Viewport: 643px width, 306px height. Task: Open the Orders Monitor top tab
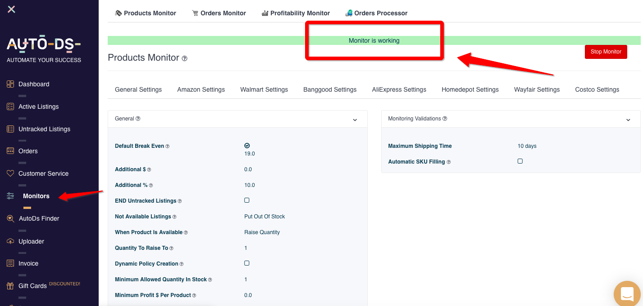(219, 13)
